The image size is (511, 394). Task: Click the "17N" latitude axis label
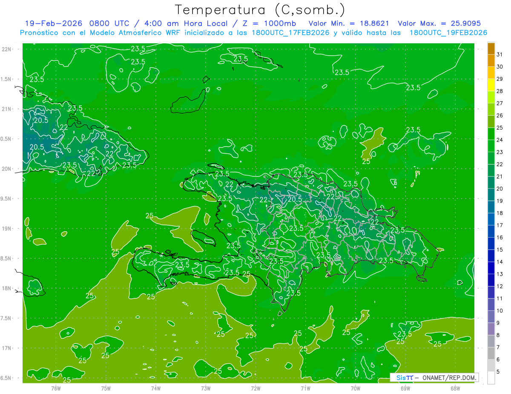[6, 348]
